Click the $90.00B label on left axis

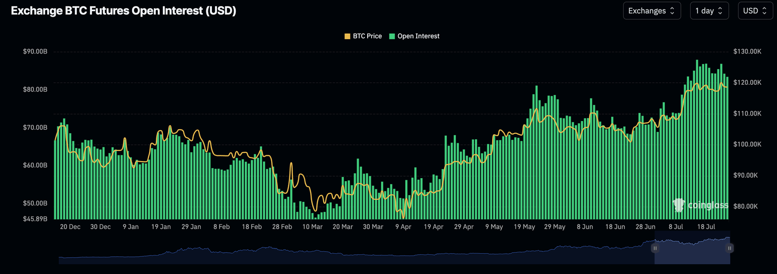[35, 51]
